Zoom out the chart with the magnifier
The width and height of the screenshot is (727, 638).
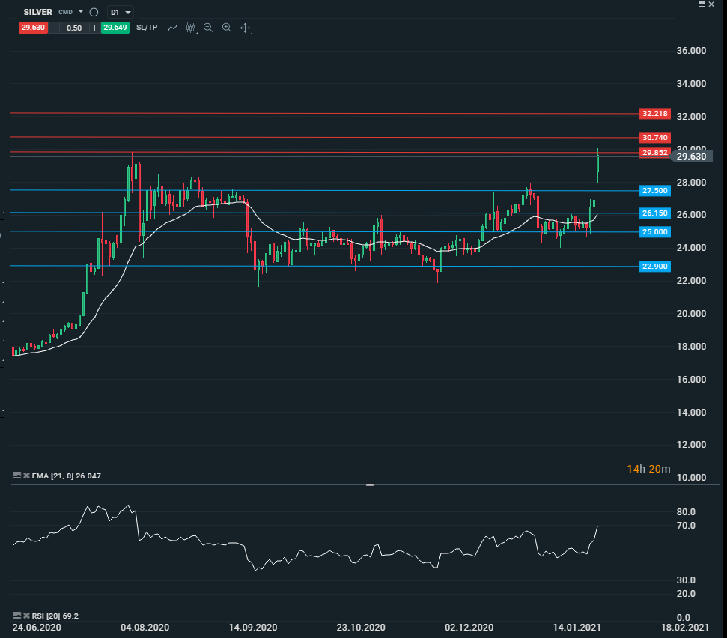coord(208,28)
